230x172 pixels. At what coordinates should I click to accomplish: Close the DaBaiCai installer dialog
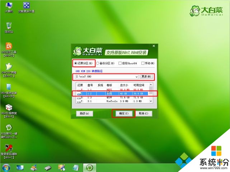click(154, 46)
